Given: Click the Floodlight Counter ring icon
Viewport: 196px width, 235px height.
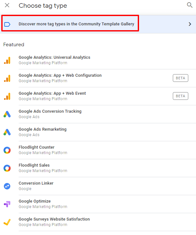Looking at the screenshot, I should (x=7, y=150).
